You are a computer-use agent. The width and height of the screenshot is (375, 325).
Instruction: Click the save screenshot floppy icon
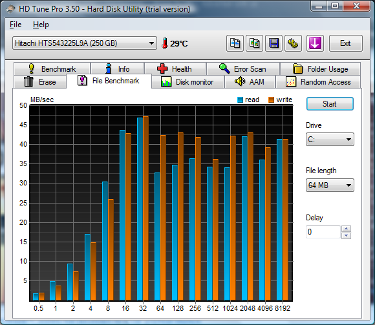click(274, 43)
